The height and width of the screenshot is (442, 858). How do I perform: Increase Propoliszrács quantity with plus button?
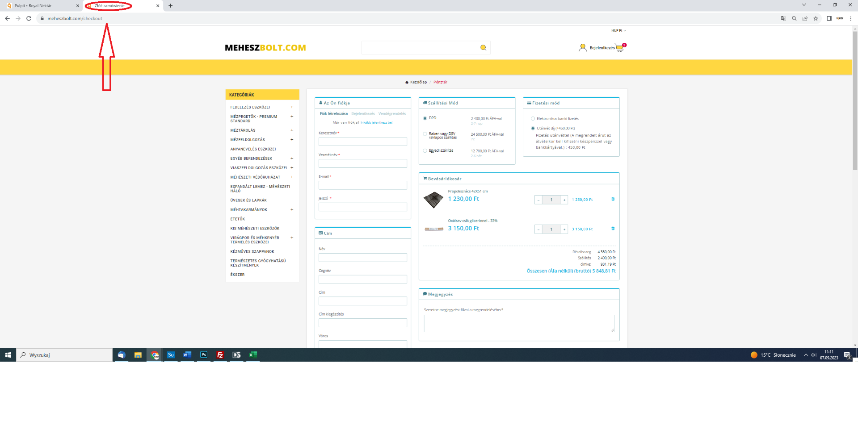pos(564,200)
